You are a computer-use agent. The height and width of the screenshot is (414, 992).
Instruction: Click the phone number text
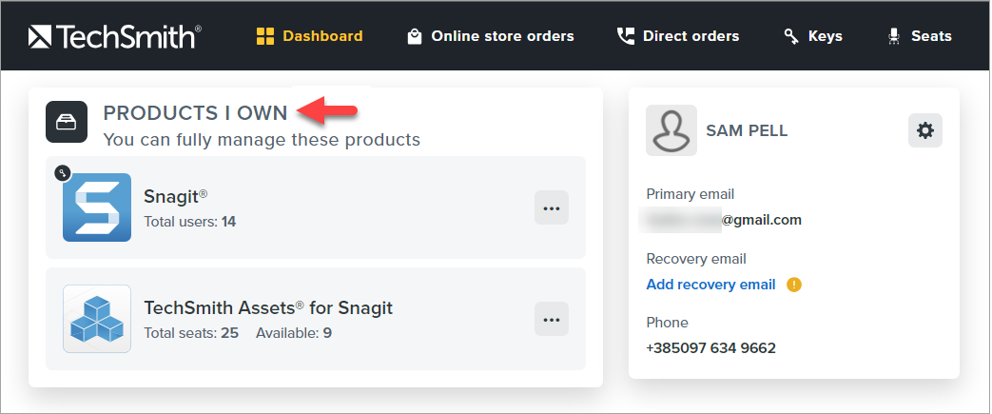[710, 348]
